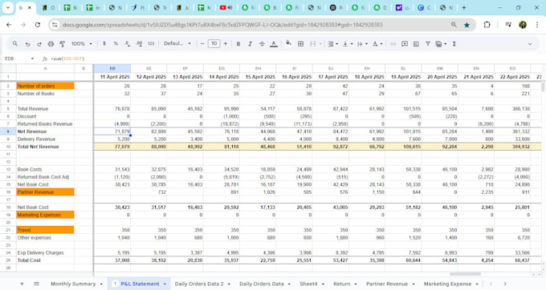This screenshot has width=546, height=290.
Task: Decrease decimal places
Action: tap(128, 44)
